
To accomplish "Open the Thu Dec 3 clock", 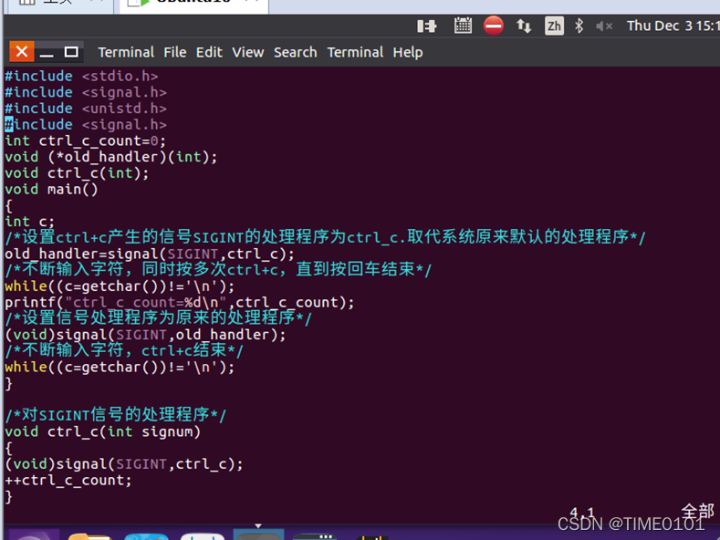I will (673, 26).
